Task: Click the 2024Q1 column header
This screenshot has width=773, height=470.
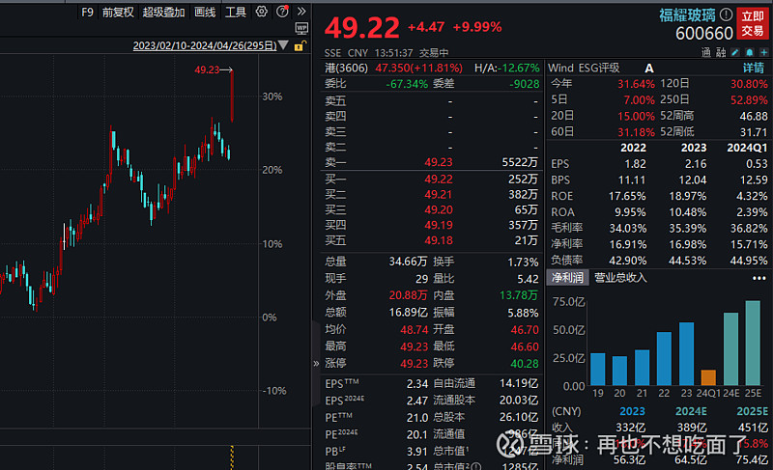Action: click(747, 148)
